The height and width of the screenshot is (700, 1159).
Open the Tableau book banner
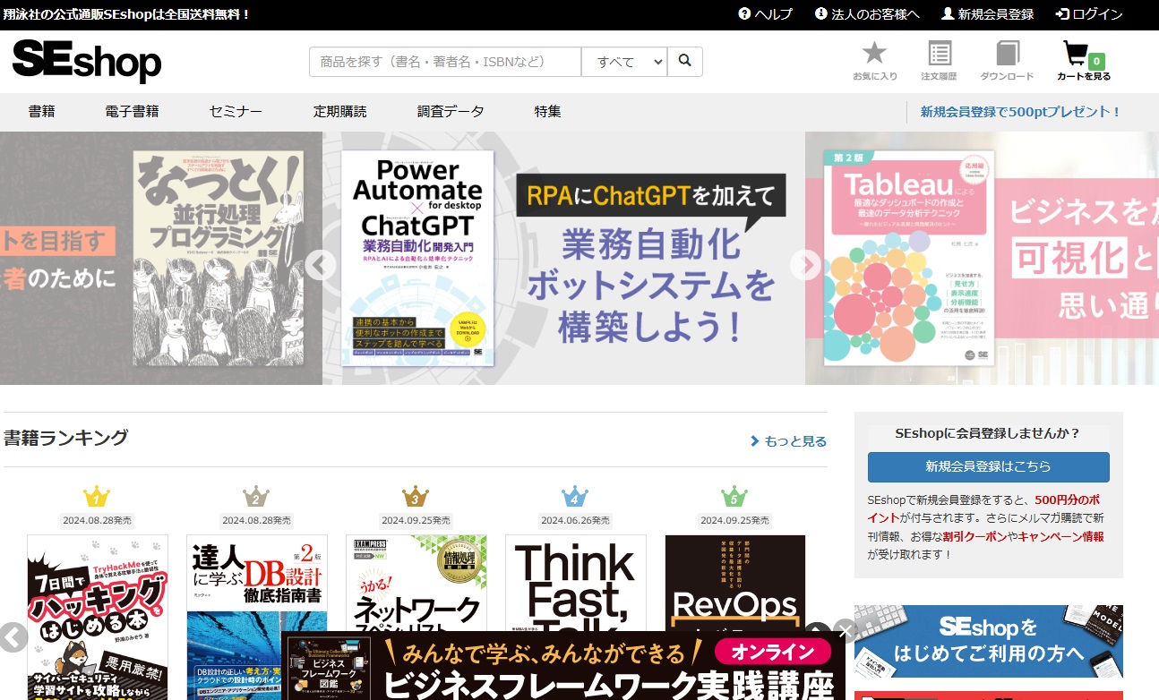coord(982,258)
